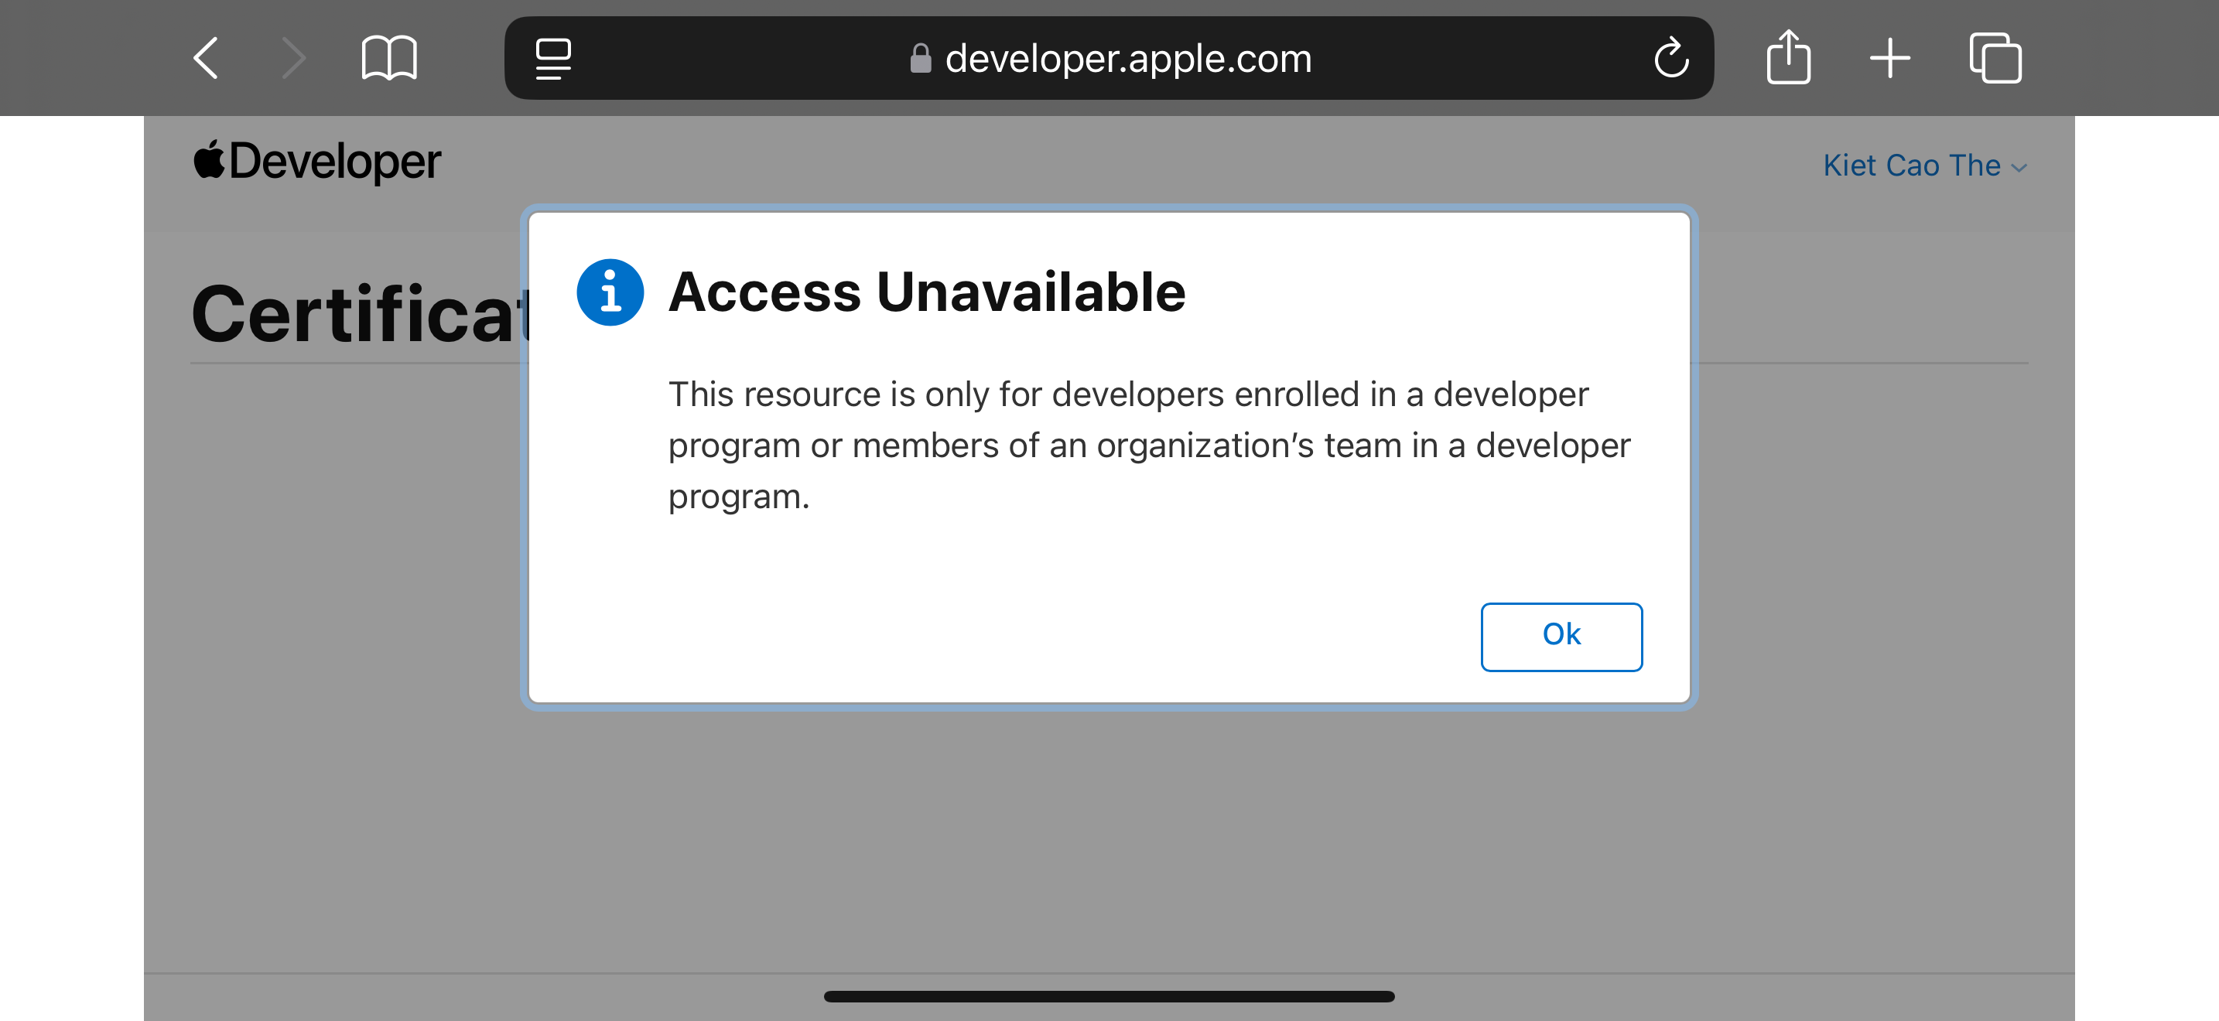Click the dialog message about developer program
2219x1021 pixels.
click(1147, 444)
